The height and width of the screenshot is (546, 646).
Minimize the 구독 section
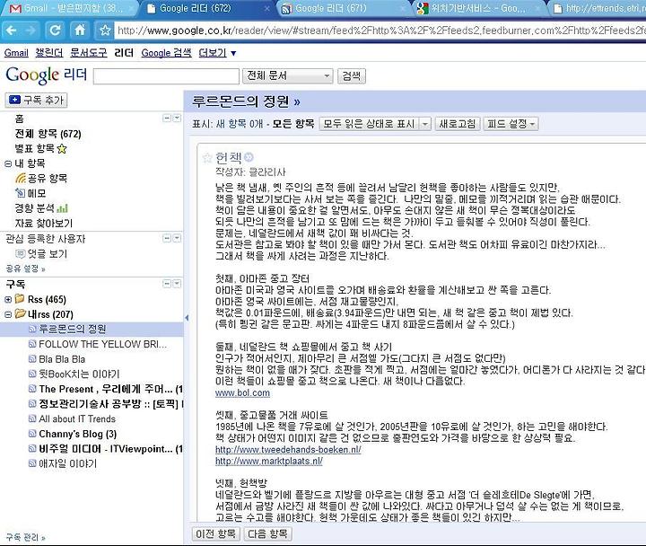pyautogui.click(x=167, y=283)
